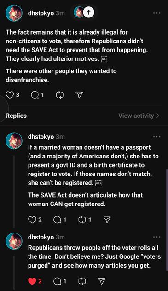The width and height of the screenshot is (168, 291).
Task: Tap the scroll-to-top arrow button
Action: click(x=89, y=12)
